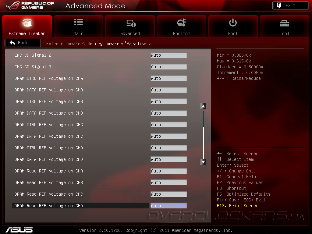Go Back to previous menu

click(23, 43)
